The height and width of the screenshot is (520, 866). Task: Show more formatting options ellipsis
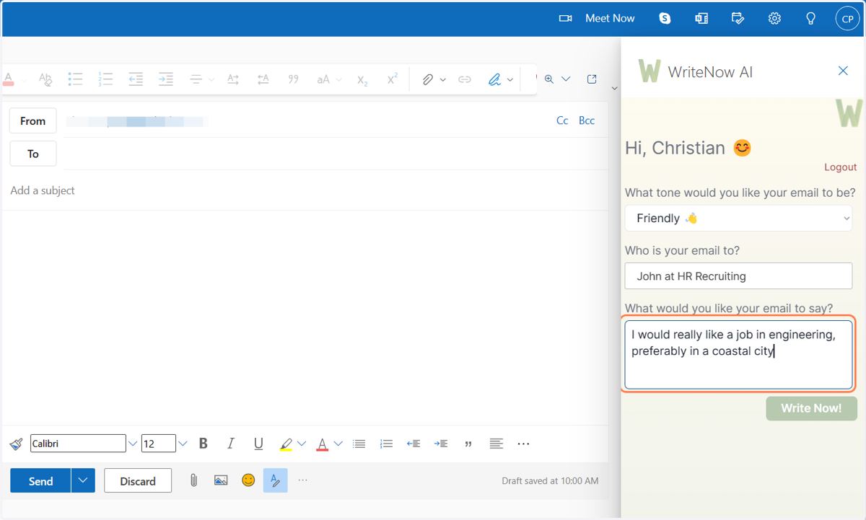click(524, 444)
